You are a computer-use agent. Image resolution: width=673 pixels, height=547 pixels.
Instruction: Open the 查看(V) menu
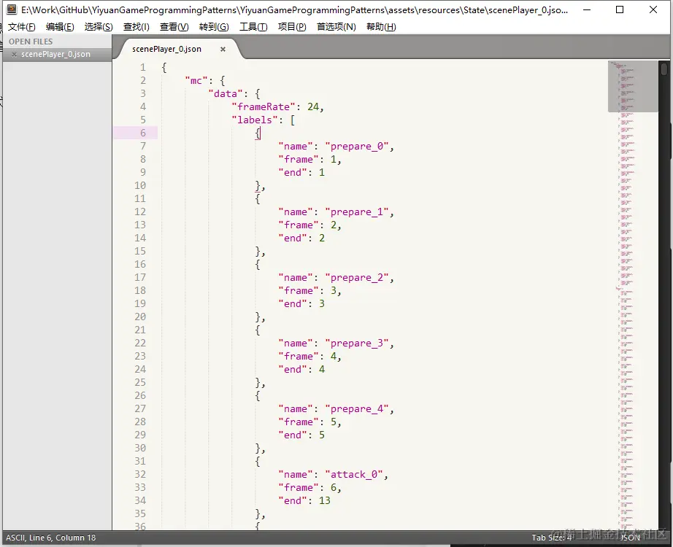(x=174, y=27)
